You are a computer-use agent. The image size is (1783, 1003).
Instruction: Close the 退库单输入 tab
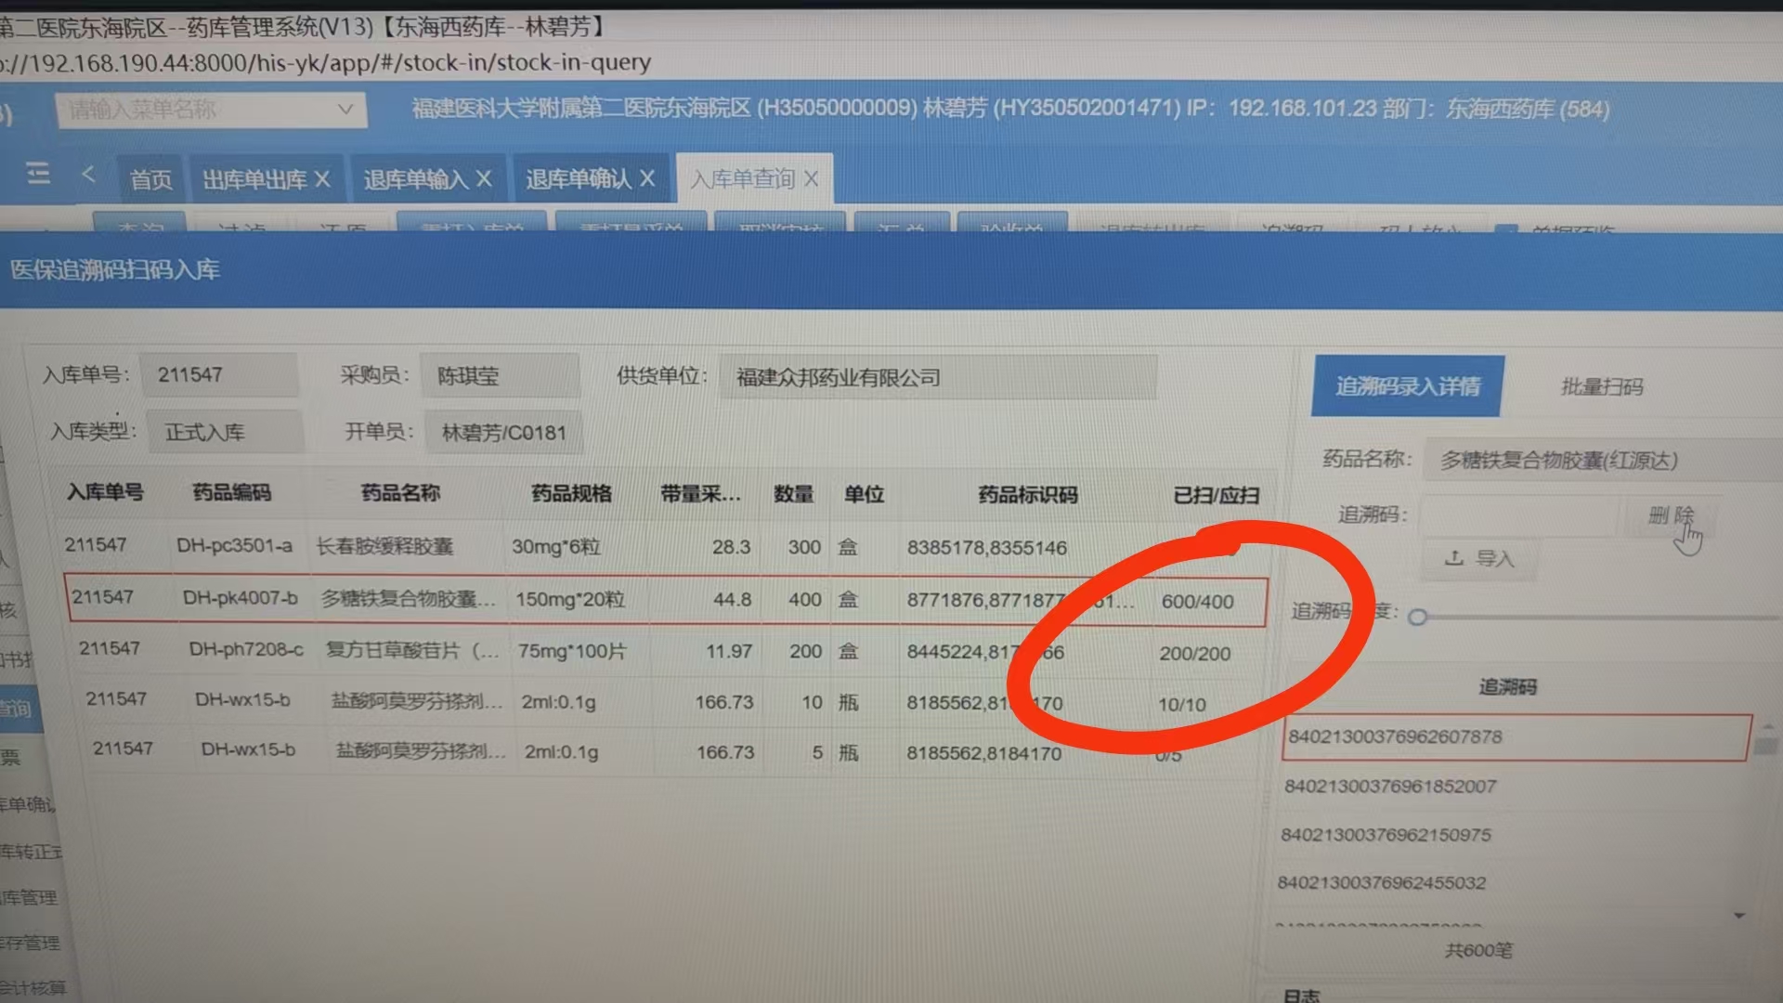click(x=484, y=178)
